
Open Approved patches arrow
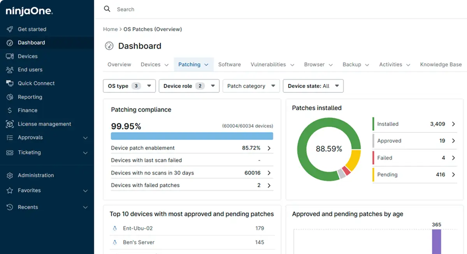453,141
